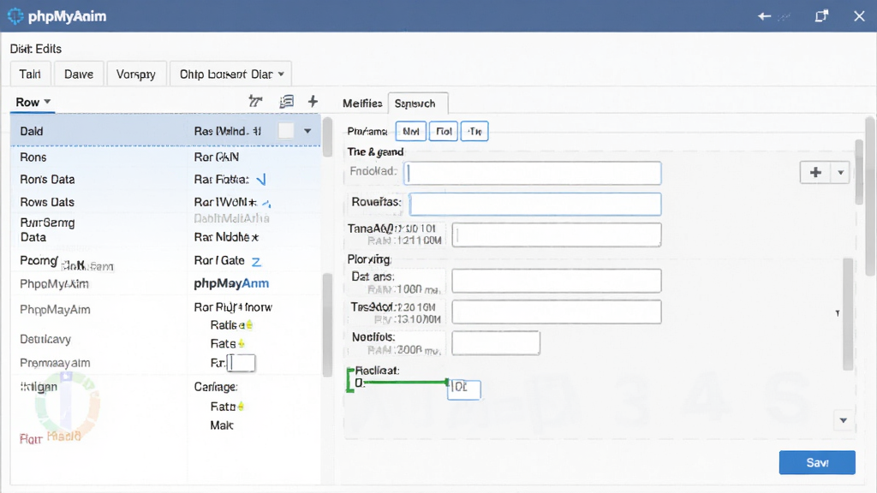Click the Noclfots input field
Screen dimensions: 877x493
[496, 342]
